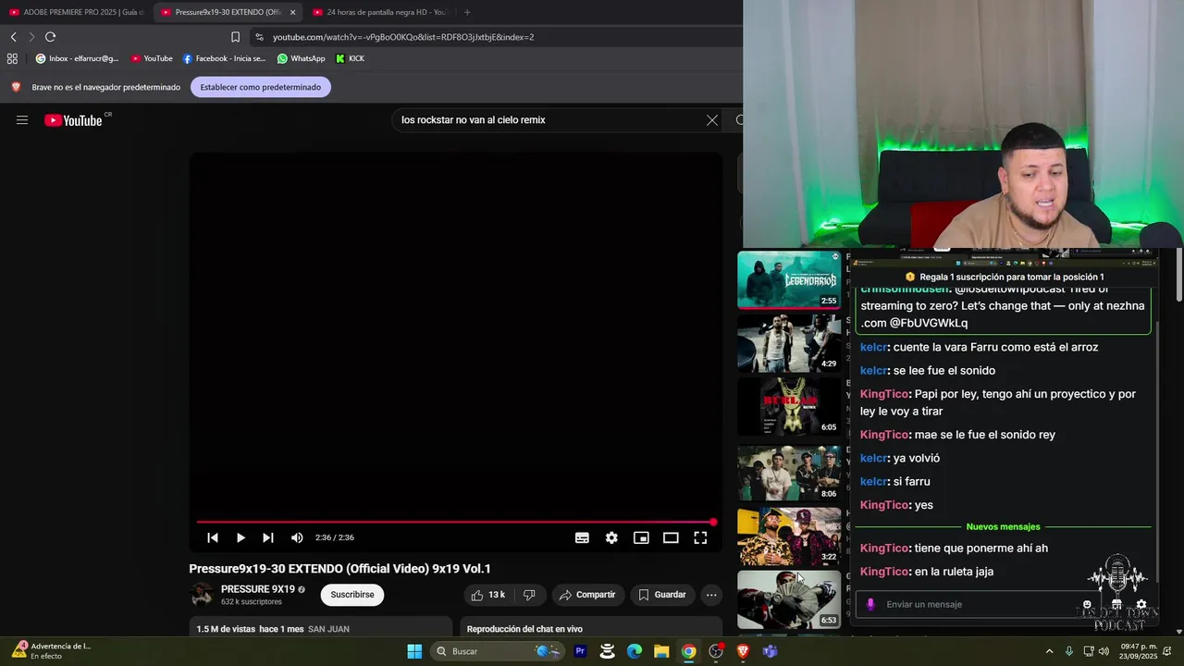
Task: Open video player settings gear
Action: pyautogui.click(x=611, y=537)
